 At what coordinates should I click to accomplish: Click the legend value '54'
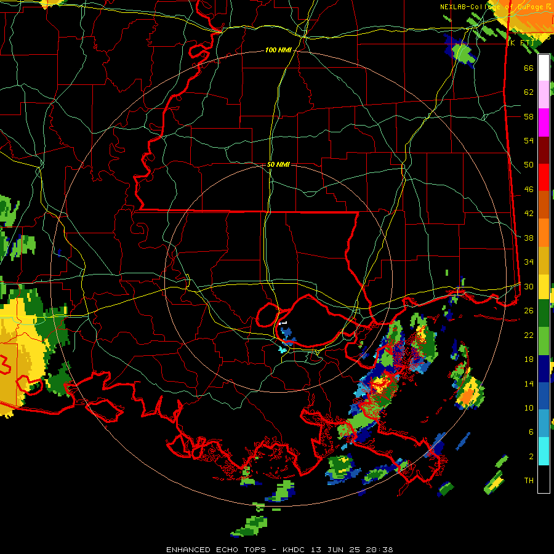pos(529,140)
